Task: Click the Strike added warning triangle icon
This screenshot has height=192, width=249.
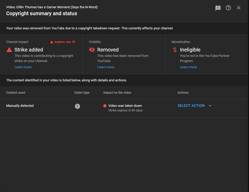Action: [9, 50]
